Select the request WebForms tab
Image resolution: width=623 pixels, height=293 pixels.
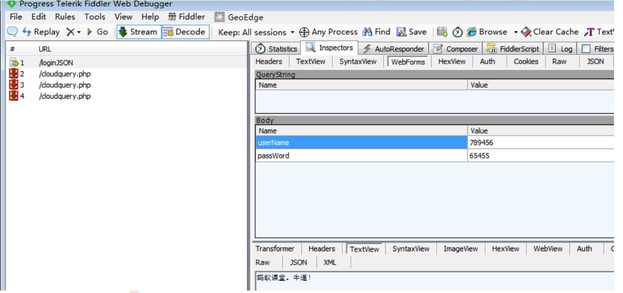click(x=408, y=62)
